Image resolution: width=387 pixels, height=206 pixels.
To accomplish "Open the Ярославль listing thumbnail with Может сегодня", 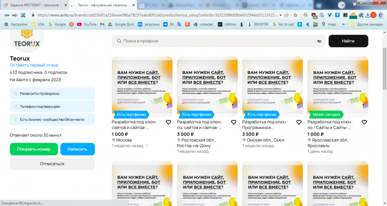I will click(338, 87).
